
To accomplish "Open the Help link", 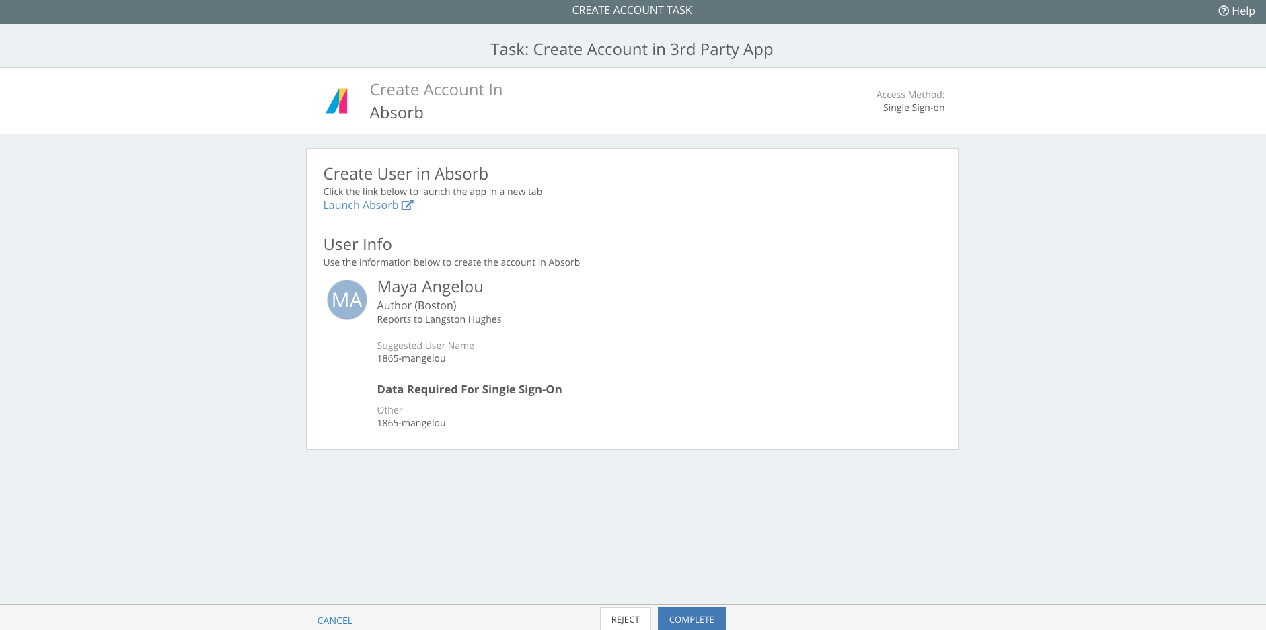I will click(1236, 11).
